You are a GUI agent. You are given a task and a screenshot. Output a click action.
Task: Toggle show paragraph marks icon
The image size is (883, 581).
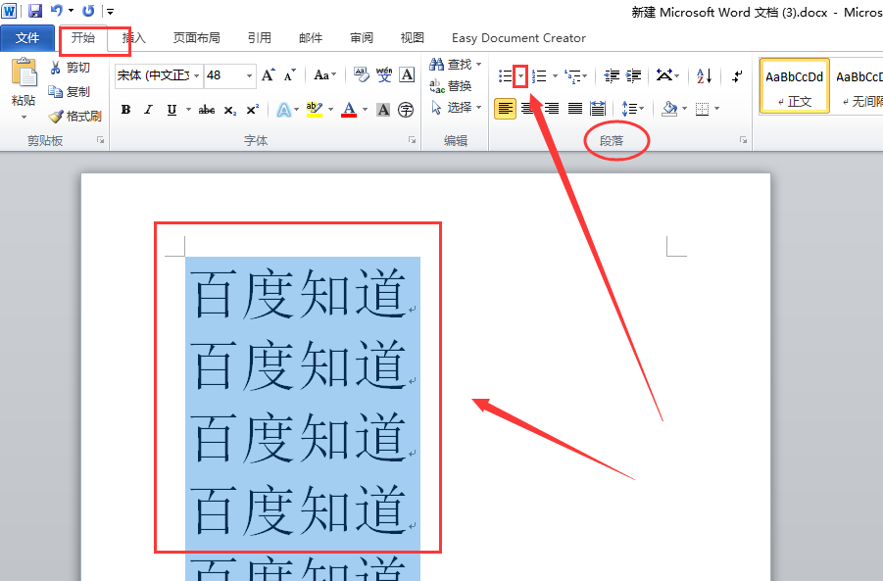[737, 76]
